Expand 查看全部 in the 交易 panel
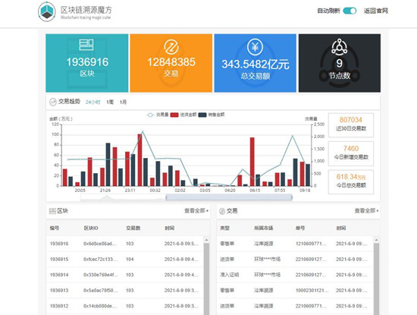Screen dimensions: 417x315 pyautogui.click(x=366, y=210)
